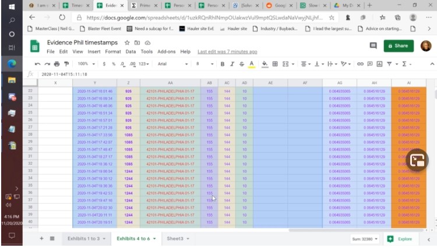Open the Insert menu
The width and height of the screenshot is (437, 248).
tap(94, 51)
